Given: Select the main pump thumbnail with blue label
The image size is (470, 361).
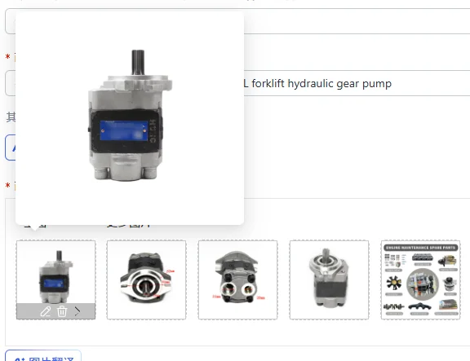Looking at the screenshot, I should tap(56, 280).
